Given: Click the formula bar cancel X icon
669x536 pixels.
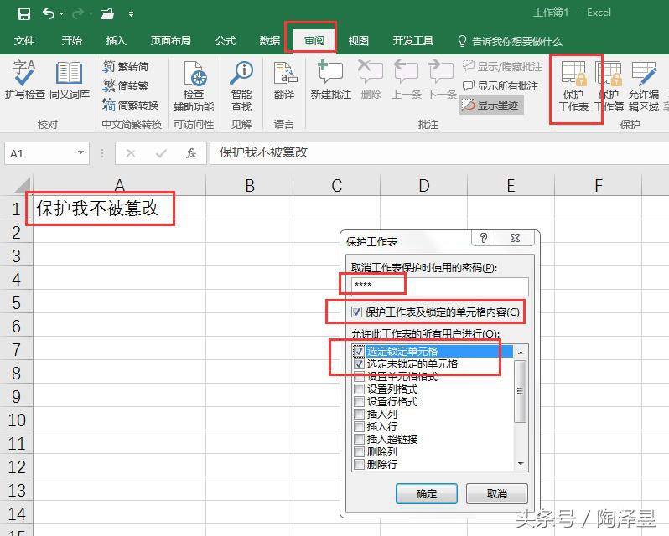Looking at the screenshot, I should point(131,153).
